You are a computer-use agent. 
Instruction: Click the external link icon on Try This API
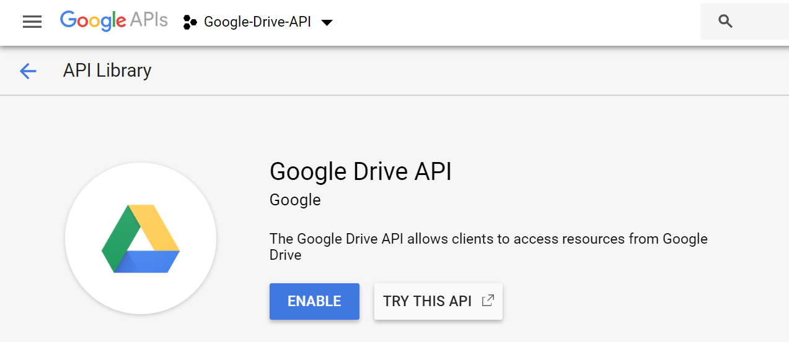pyautogui.click(x=488, y=301)
